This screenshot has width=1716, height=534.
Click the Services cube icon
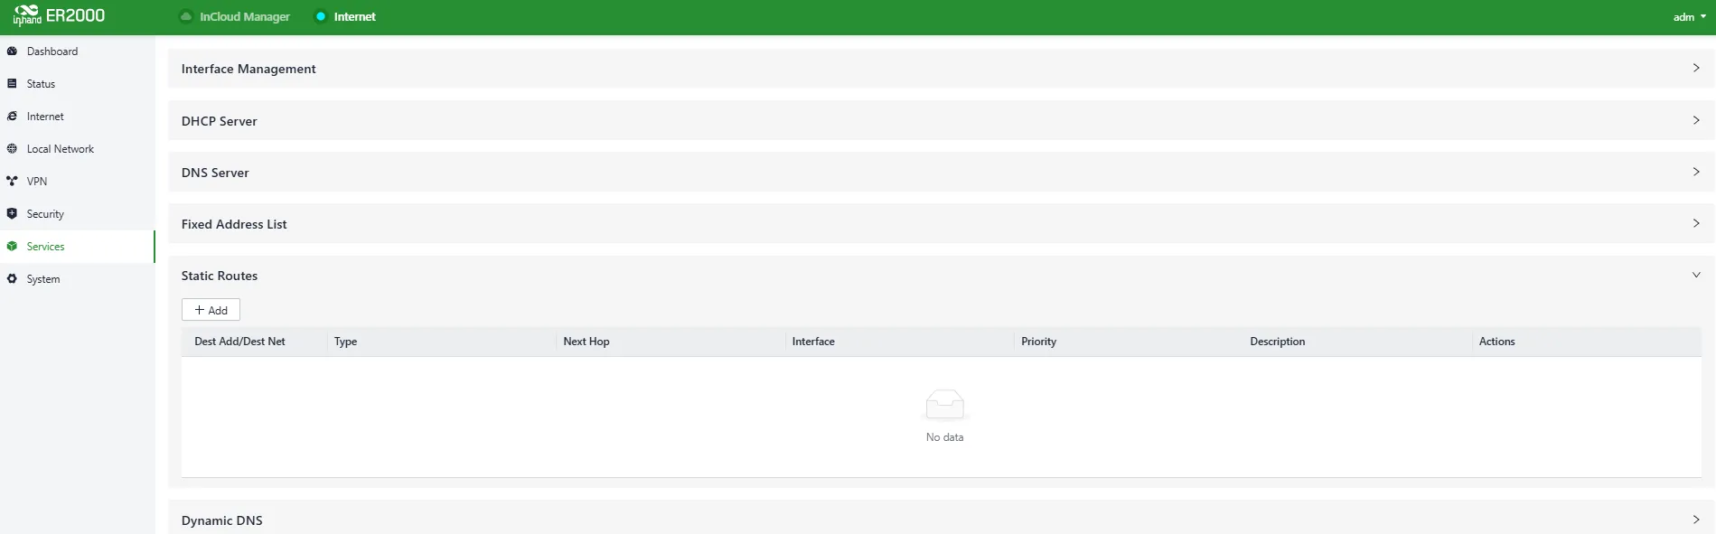point(12,247)
